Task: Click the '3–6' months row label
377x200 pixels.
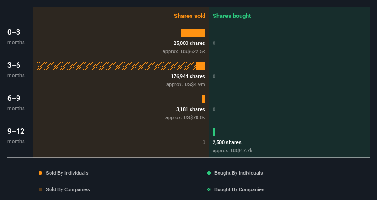Action: (14, 65)
